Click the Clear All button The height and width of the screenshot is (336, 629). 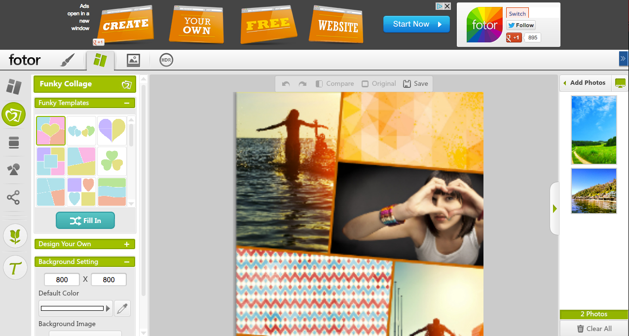coord(594,329)
